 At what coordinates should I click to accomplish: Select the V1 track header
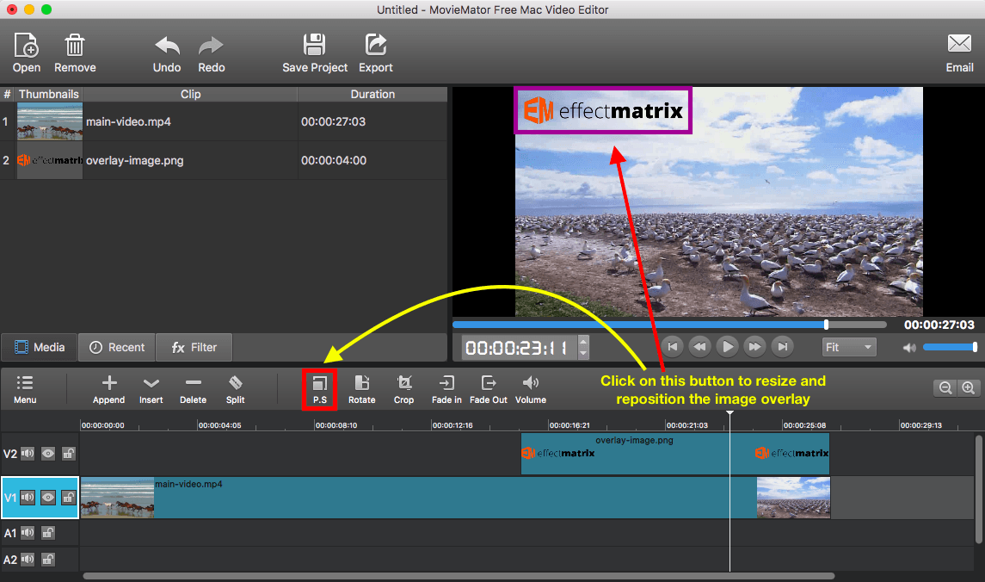40,497
